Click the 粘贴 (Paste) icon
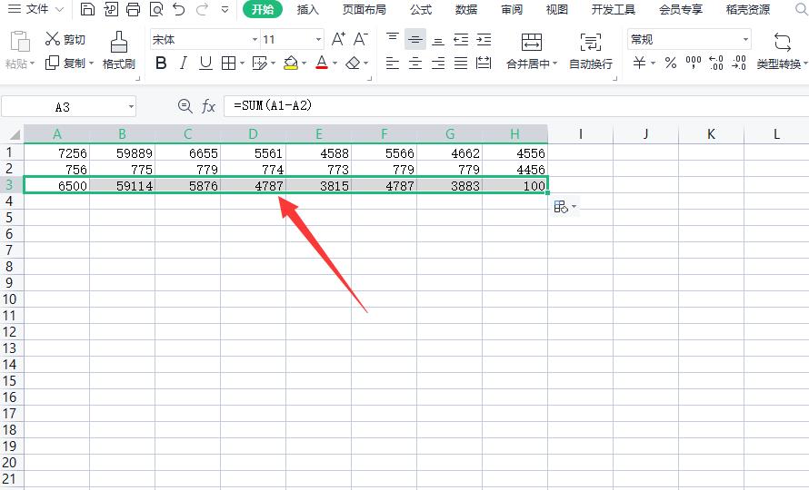The image size is (809, 490). tap(20, 43)
